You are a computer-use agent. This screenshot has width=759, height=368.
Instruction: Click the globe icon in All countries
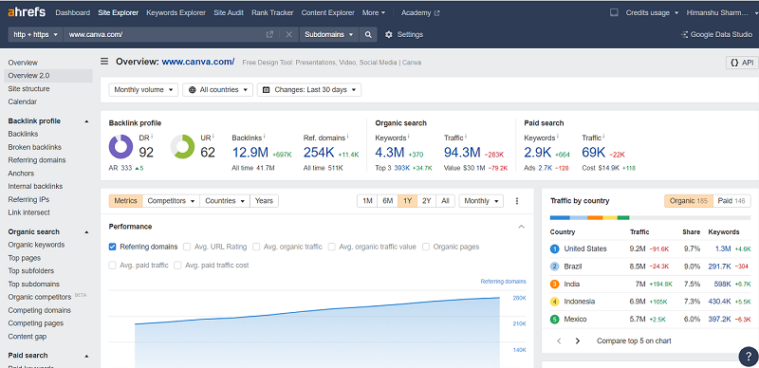point(193,89)
